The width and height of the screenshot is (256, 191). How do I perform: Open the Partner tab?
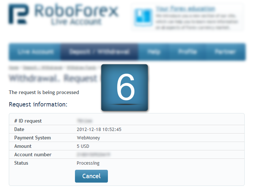[225, 52]
